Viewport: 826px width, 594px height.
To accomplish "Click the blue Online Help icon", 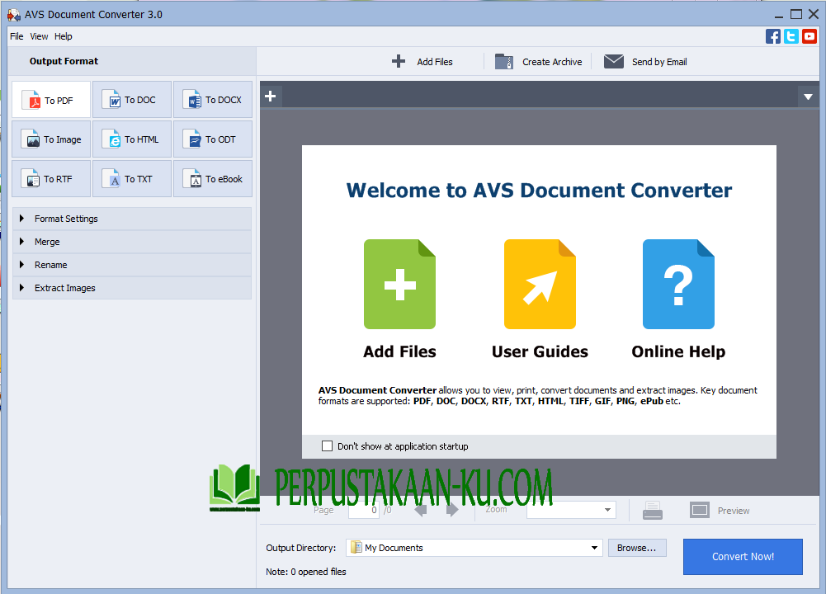I will 678,285.
